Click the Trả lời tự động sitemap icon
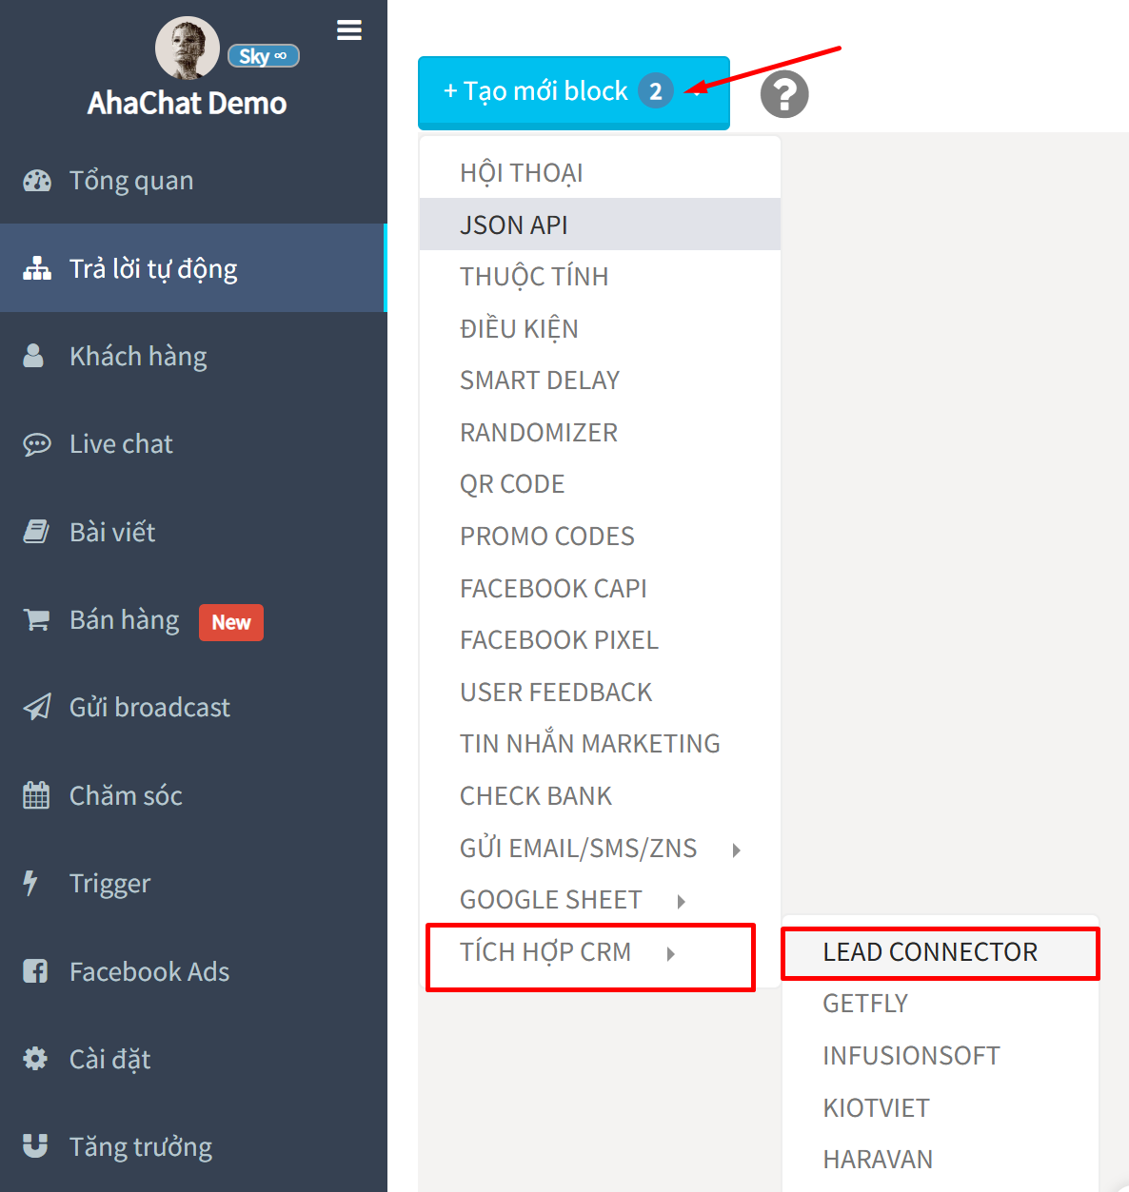The image size is (1129, 1192). 37,269
